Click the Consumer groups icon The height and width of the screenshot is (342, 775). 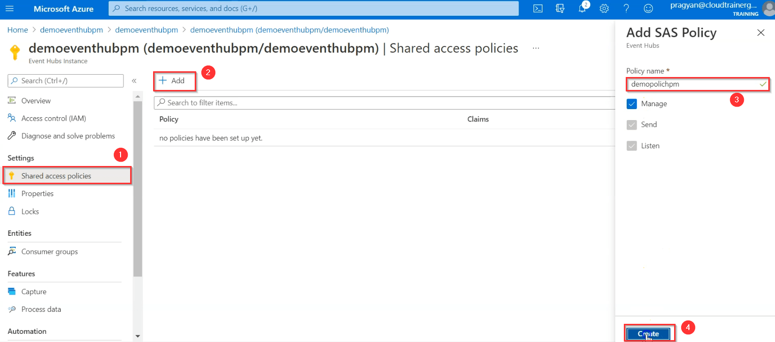12,251
